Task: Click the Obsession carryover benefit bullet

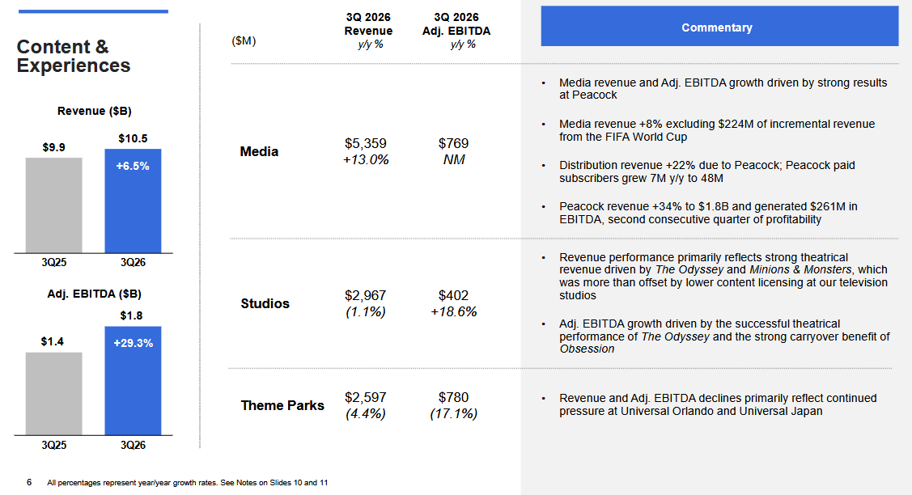Action: tap(725, 336)
